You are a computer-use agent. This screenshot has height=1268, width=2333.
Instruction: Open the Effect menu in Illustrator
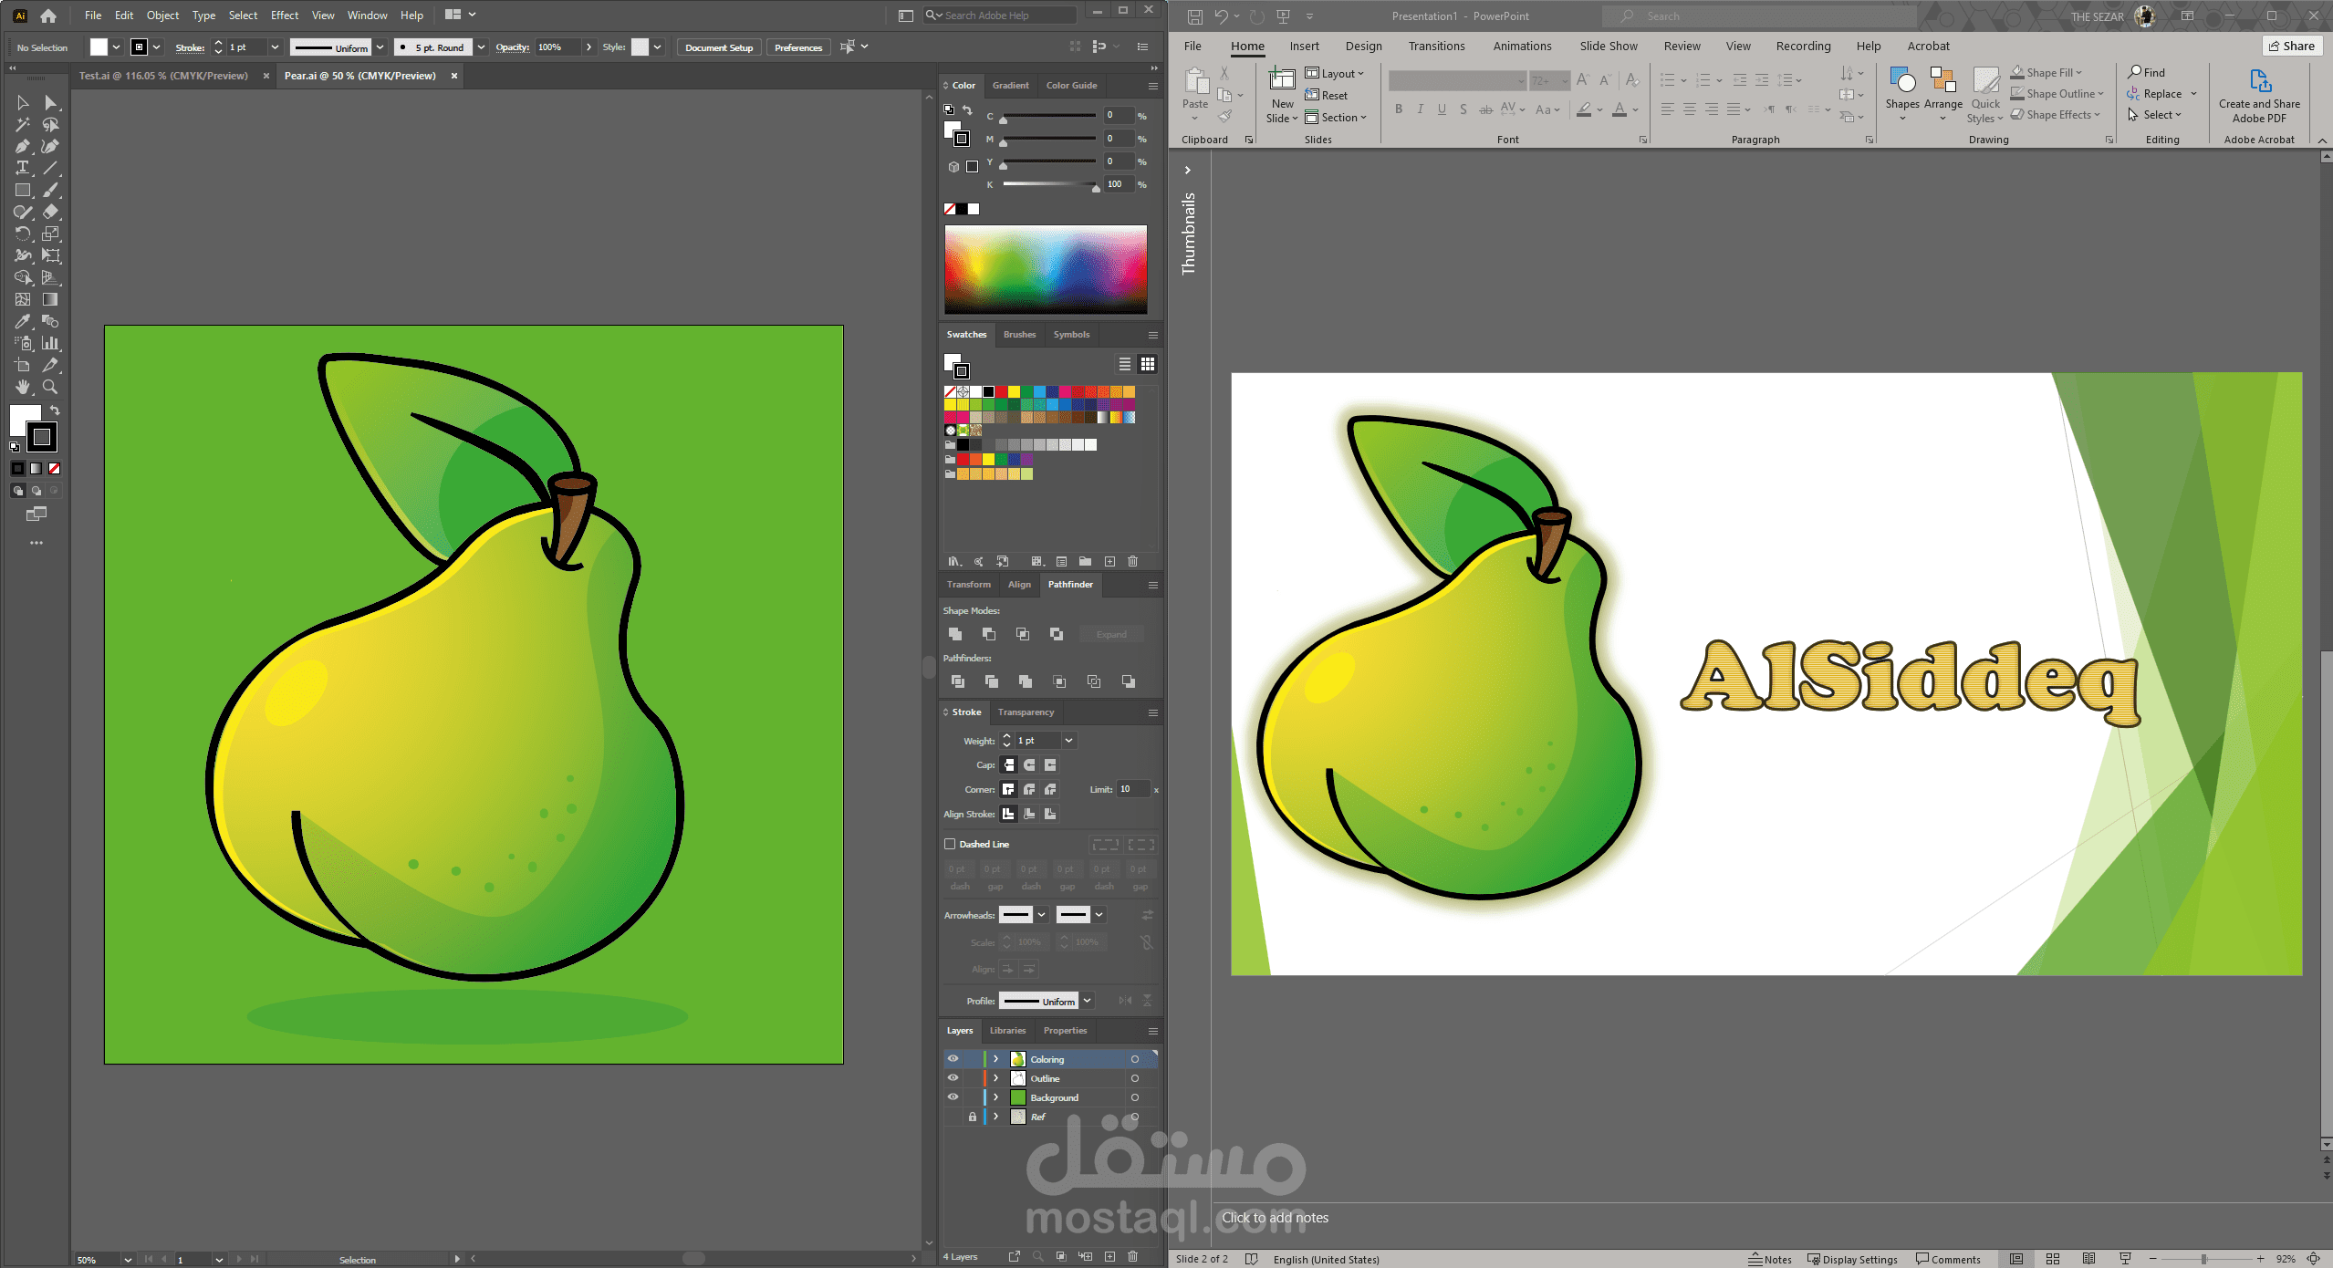pyautogui.click(x=284, y=16)
